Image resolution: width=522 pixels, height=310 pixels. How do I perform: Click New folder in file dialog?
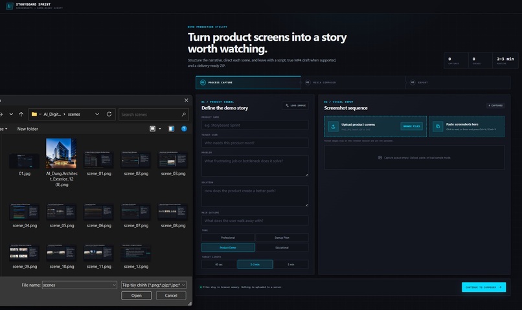point(28,129)
